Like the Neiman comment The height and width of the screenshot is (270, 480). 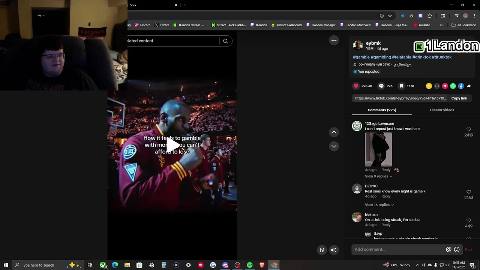click(x=468, y=220)
